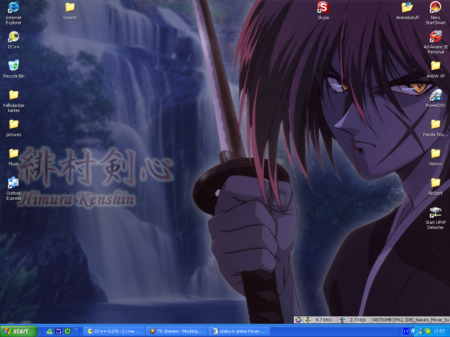Click the blue upload arrow icon
The image size is (450, 337).
pos(342,320)
